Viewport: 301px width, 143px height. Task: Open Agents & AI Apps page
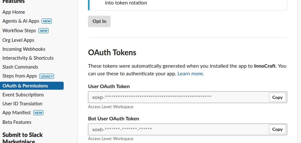pyautogui.click(x=20, y=21)
